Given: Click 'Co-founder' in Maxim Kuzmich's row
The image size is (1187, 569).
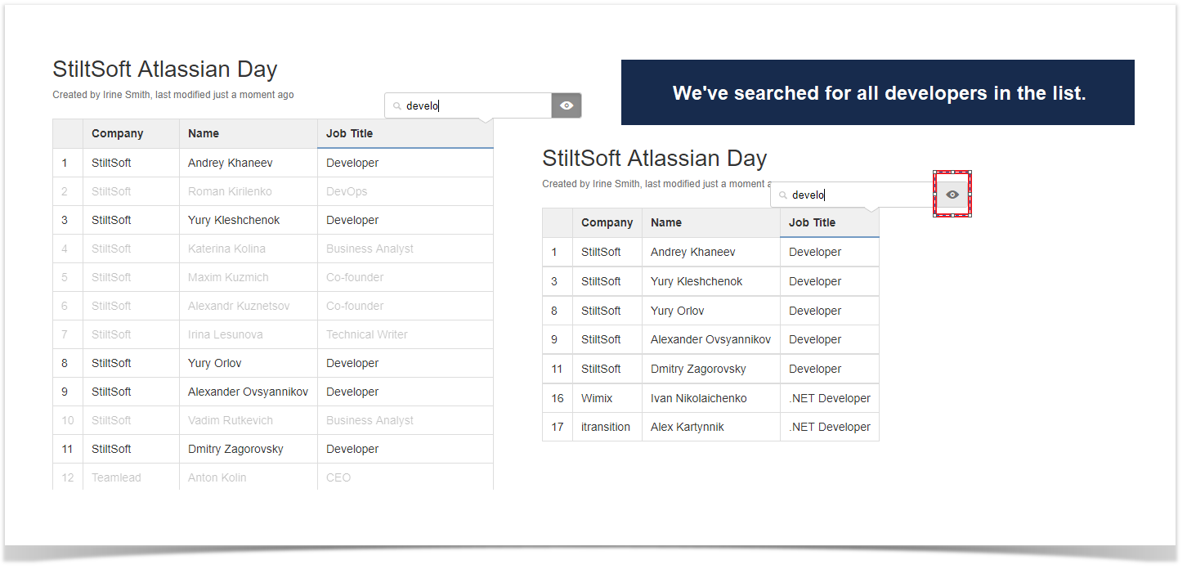Looking at the screenshot, I should pos(405,277).
